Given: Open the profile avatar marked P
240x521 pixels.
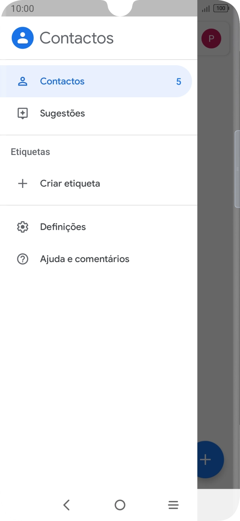Looking at the screenshot, I should (x=211, y=38).
